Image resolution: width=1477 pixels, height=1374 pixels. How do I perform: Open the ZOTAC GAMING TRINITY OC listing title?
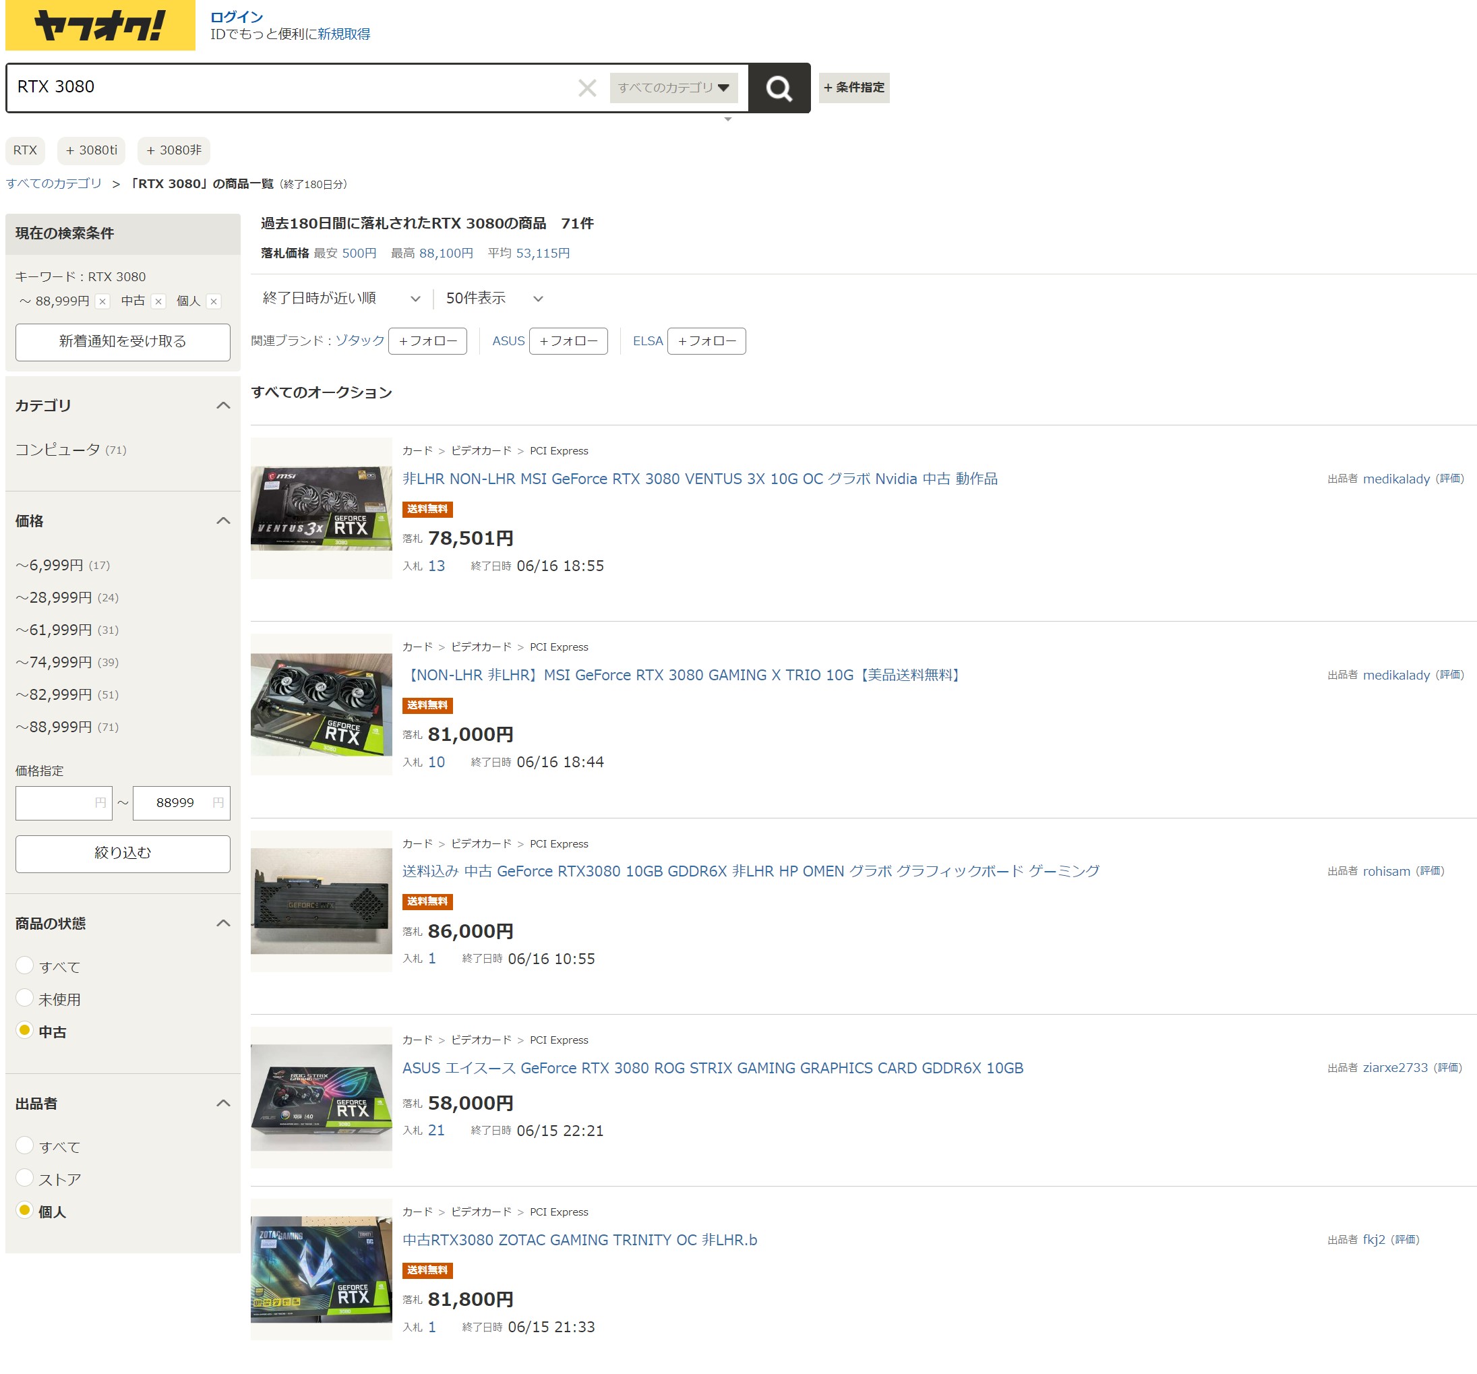click(x=580, y=1239)
